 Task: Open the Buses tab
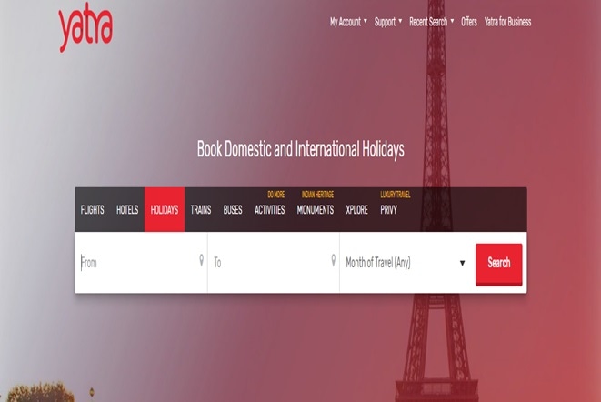[233, 210]
